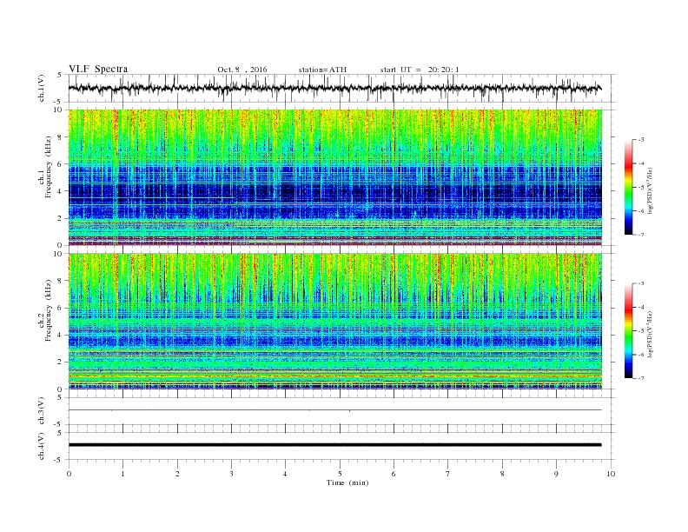This screenshot has width=688, height=532.
Task: Click the ch.1 PSD color bar
Action: [628, 187]
